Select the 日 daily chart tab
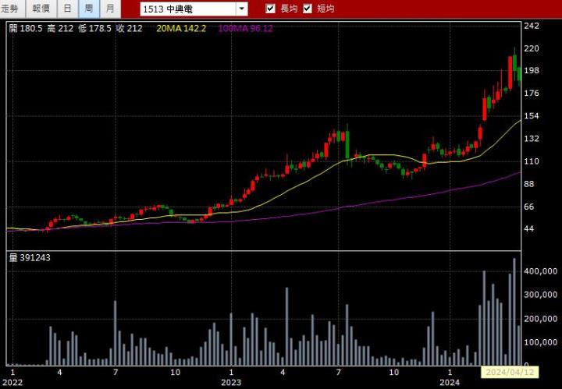The width and height of the screenshot is (562, 389). tap(67, 9)
